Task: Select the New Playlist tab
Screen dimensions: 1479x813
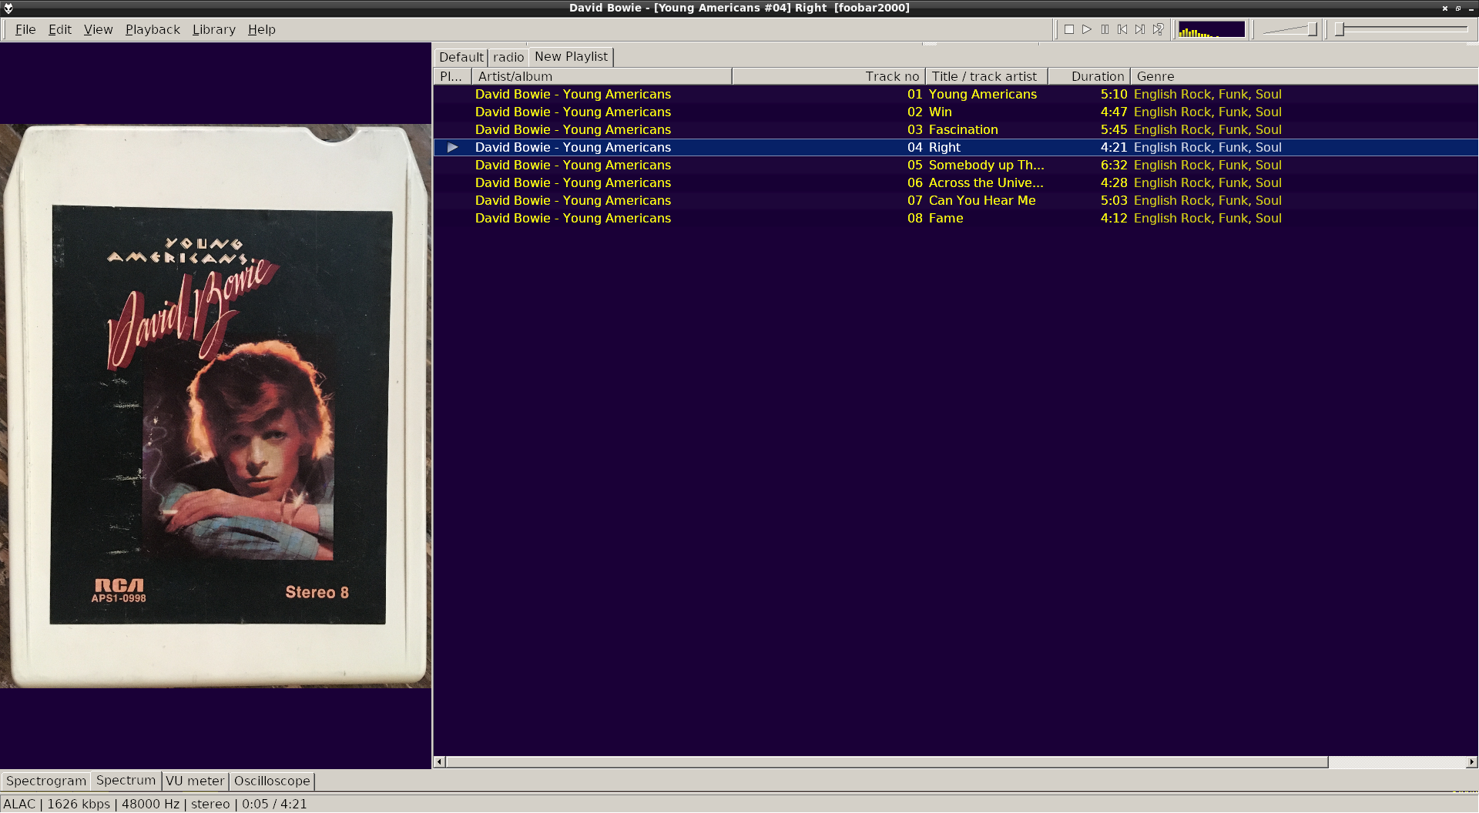Action: (571, 56)
